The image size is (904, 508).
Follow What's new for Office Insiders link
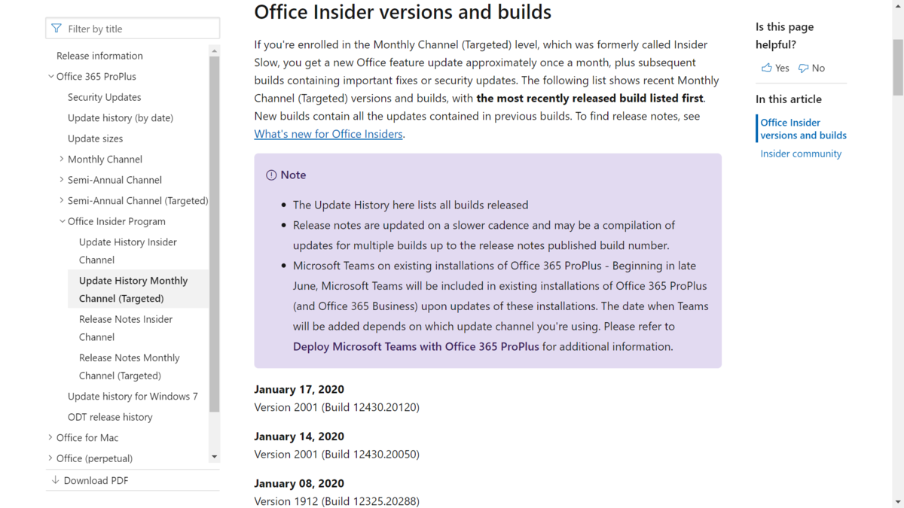328,134
